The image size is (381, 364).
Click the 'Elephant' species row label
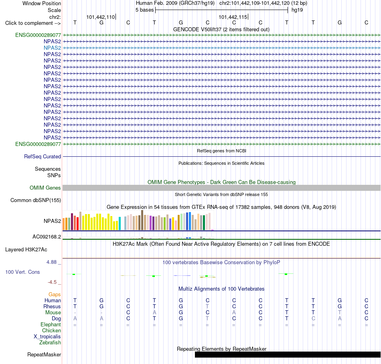tap(51, 325)
